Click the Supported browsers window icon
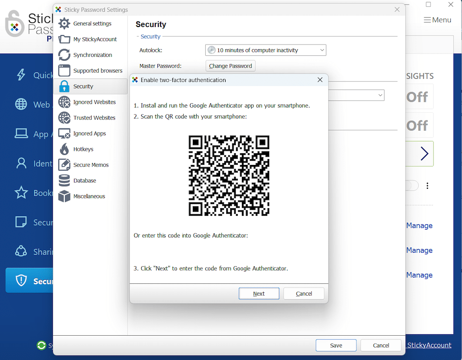Image resolution: width=462 pixels, height=360 pixels. (65, 71)
